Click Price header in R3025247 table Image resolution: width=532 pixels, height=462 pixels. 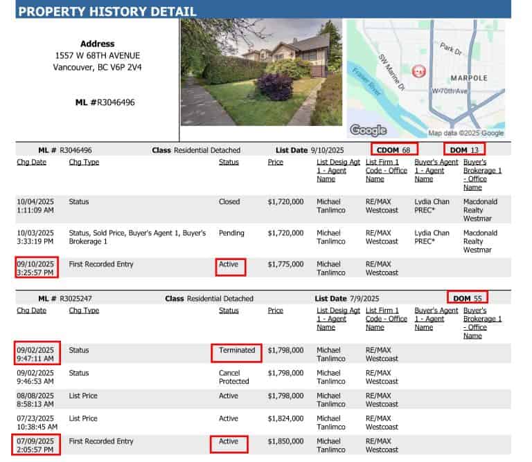click(275, 311)
